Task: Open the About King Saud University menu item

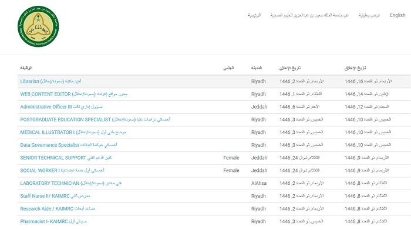Action: point(309,15)
